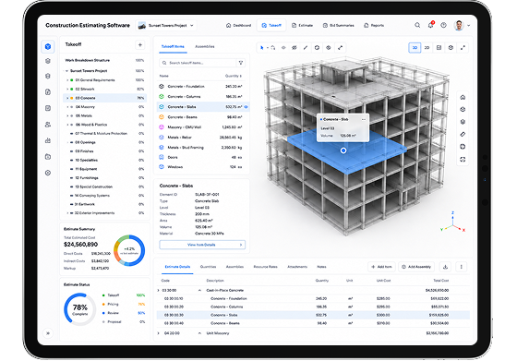Click the View Item Details button
This screenshot has height=361, width=517.
click(x=202, y=245)
